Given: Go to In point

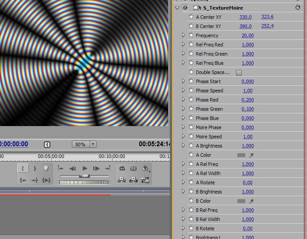Looking at the screenshot, I should pyautogui.click(x=23, y=180).
